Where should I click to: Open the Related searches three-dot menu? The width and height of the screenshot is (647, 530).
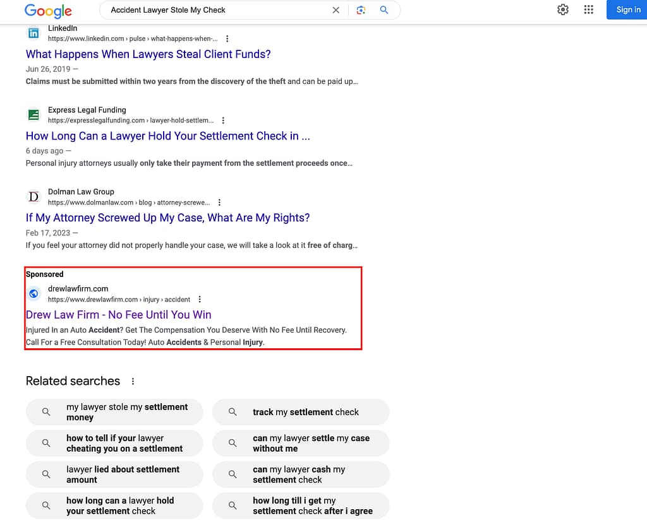click(133, 381)
